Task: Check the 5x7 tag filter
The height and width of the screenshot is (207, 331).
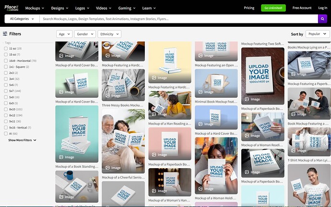Action: [x=6, y=91]
